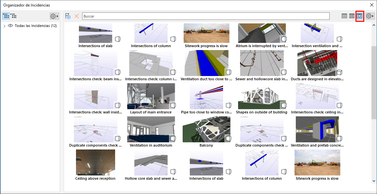The height and width of the screenshot is (194, 377).
Task: Select Shapes on outside of building thumbnail
Action: (x=262, y=96)
